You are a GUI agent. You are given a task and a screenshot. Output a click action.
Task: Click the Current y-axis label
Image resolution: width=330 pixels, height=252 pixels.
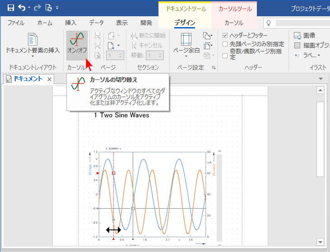[214, 170]
